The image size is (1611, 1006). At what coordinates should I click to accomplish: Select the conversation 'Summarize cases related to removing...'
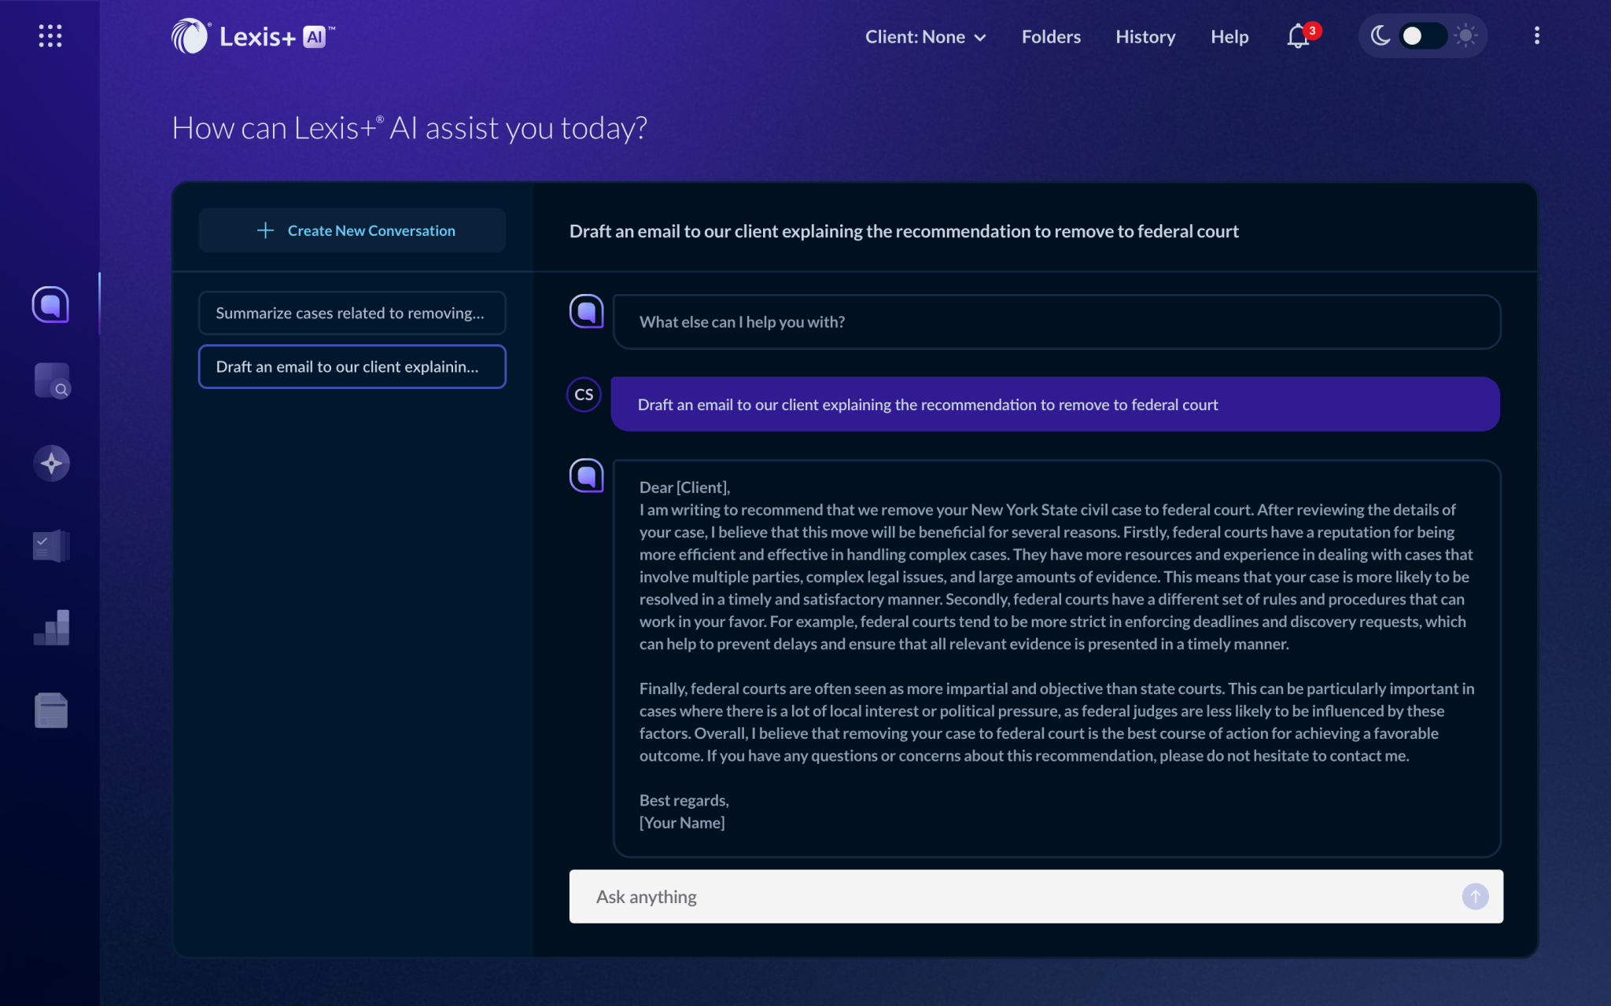(351, 312)
